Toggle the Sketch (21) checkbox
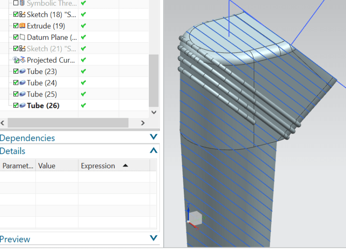 tap(16, 48)
